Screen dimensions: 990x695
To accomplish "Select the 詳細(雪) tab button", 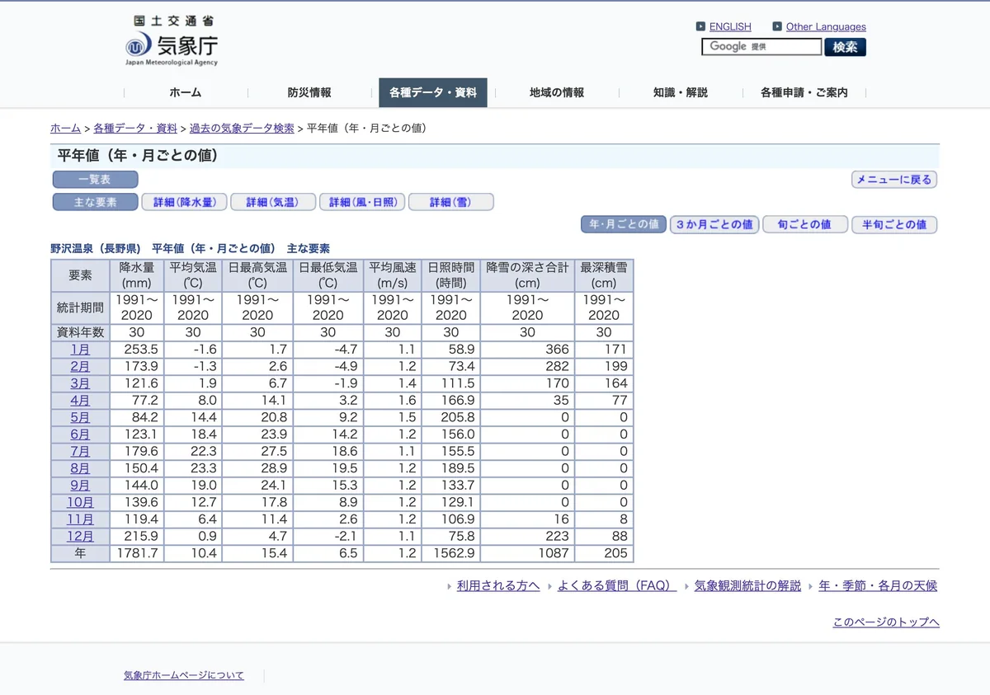I will point(451,202).
